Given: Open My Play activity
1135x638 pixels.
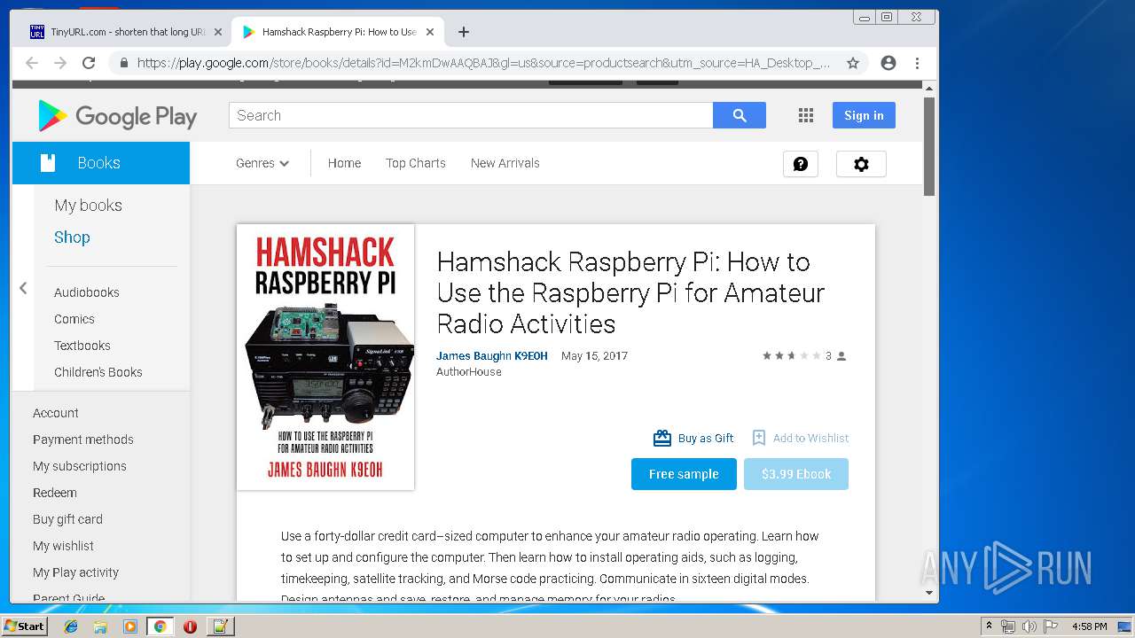Looking at the screenshot, I should 75,572.
